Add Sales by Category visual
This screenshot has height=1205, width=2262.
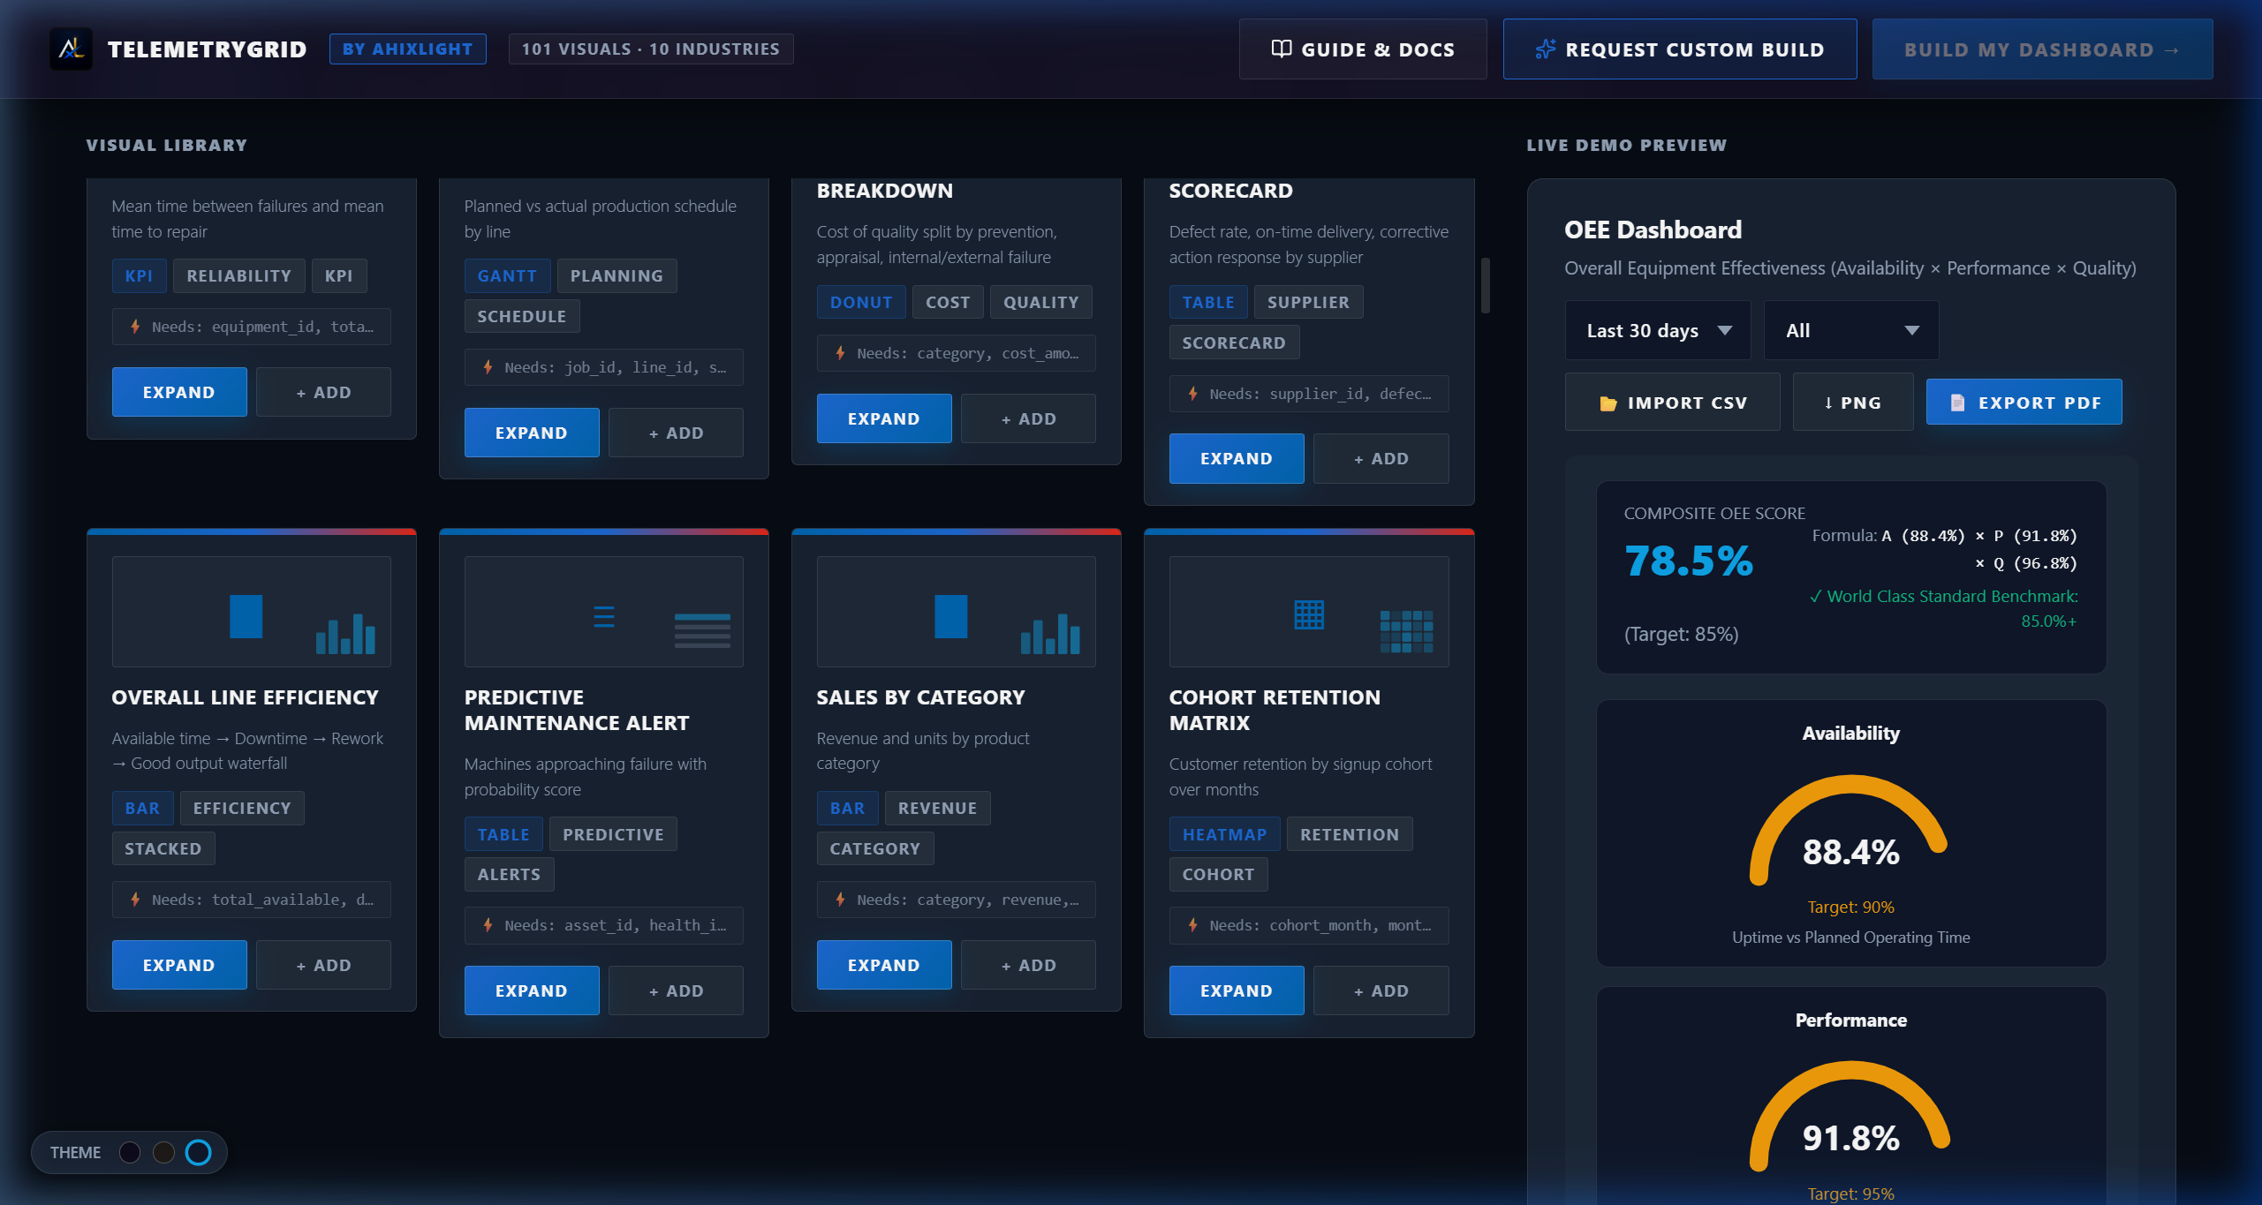(1028, 965)
